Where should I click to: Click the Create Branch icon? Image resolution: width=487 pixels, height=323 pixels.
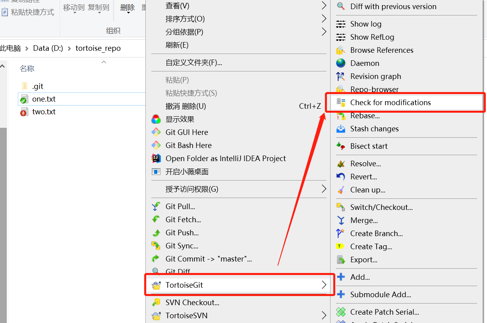pos(341,234)
